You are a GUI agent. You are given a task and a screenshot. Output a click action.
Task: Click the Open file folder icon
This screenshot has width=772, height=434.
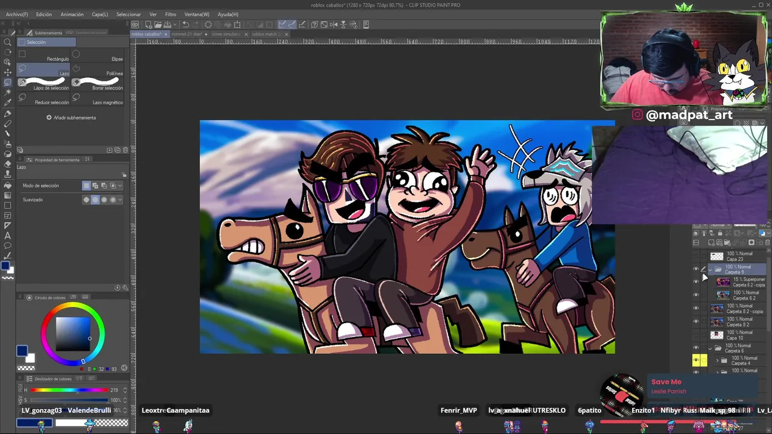(x=157, y=25)
